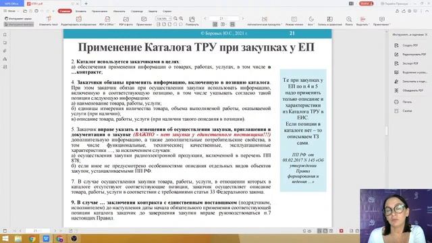Click the red sign-in button in title bar

click(366, 3)
